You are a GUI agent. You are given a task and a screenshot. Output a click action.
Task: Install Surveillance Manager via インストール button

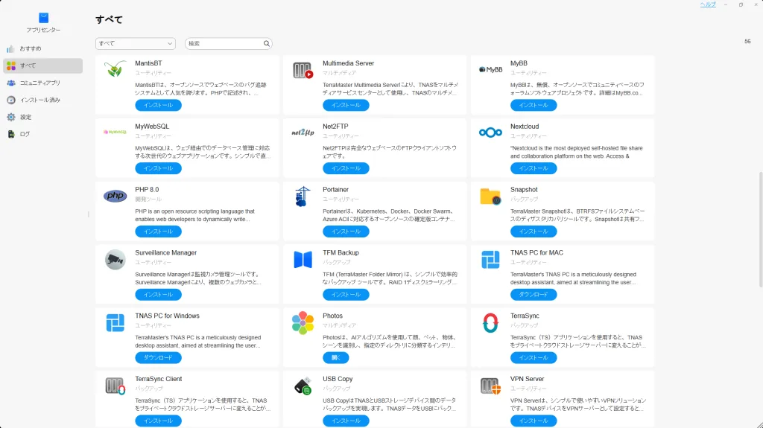click(158, 294)
